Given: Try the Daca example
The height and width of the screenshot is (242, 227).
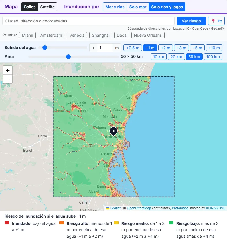Looking at the screenshot, I should coord(122,35).
